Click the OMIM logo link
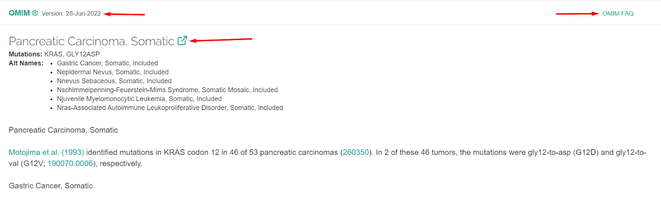 pyautogui.click(x=19, y=13)
